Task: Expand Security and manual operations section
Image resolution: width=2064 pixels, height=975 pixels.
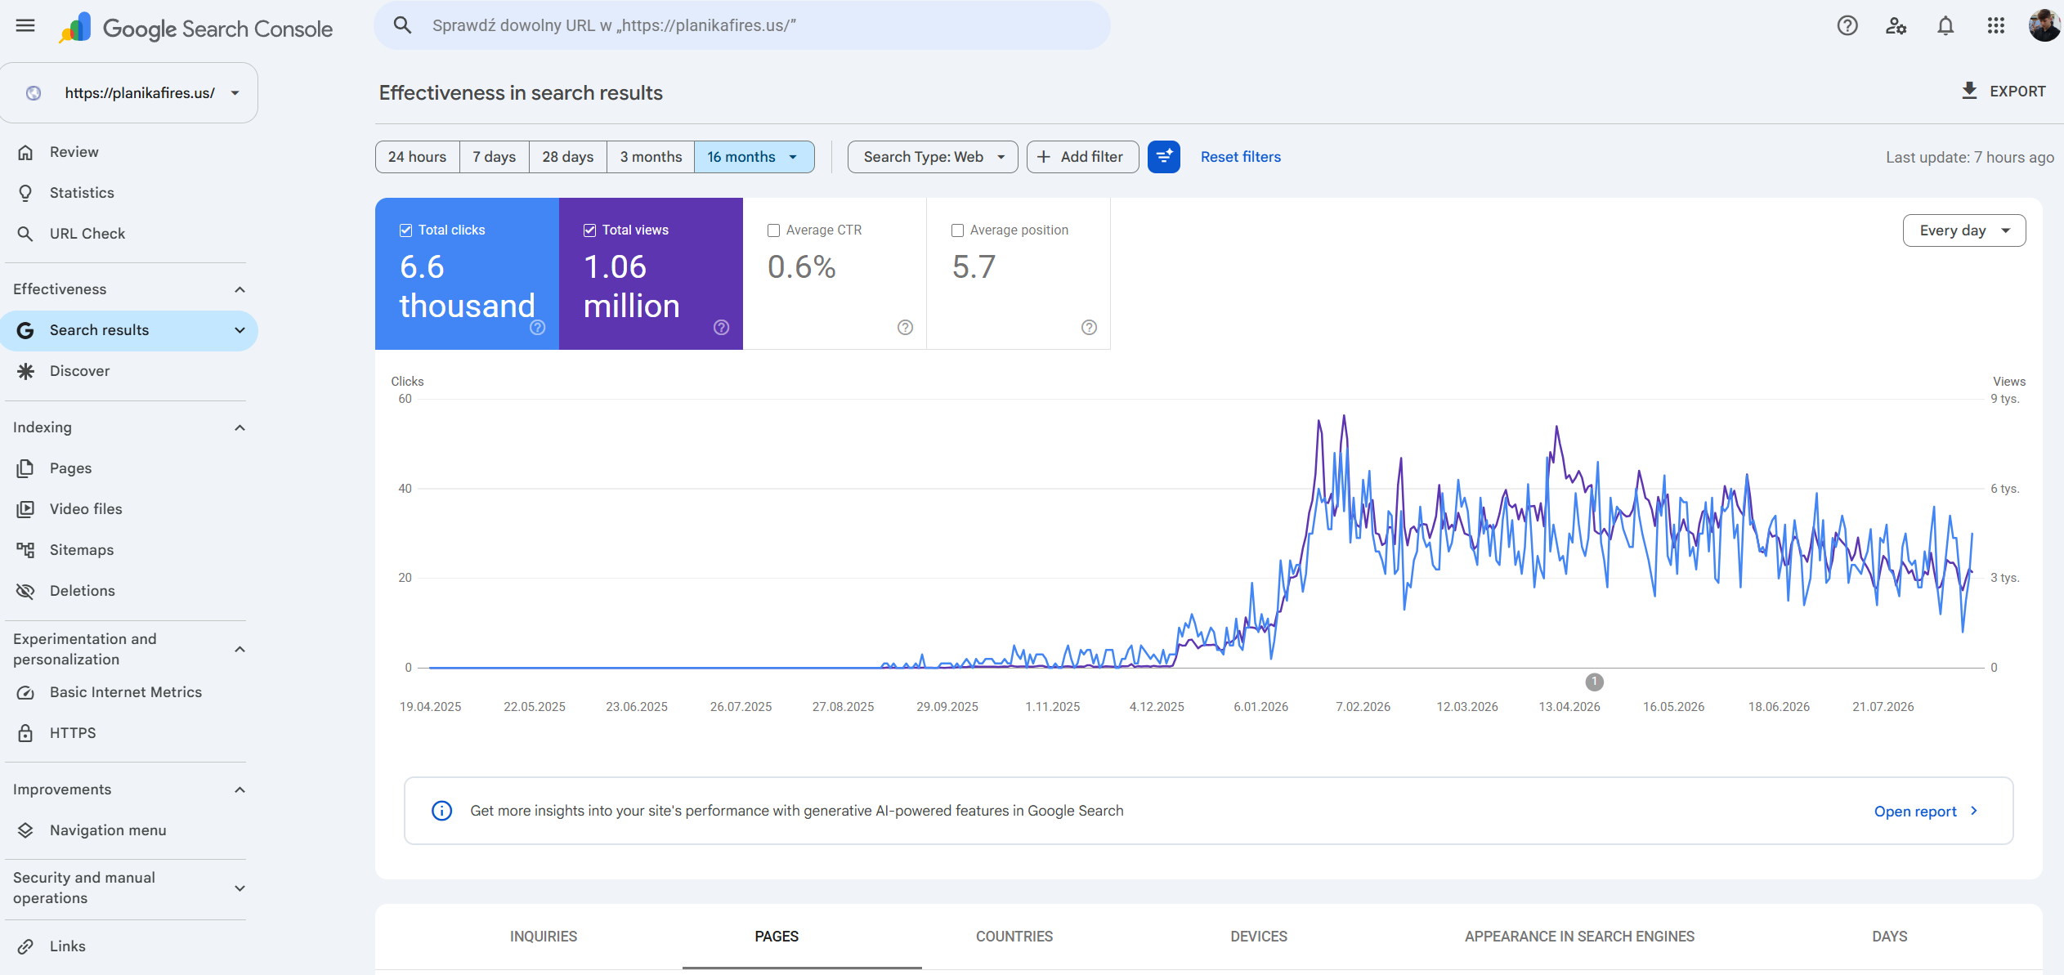Action: (x=240, y=888)
